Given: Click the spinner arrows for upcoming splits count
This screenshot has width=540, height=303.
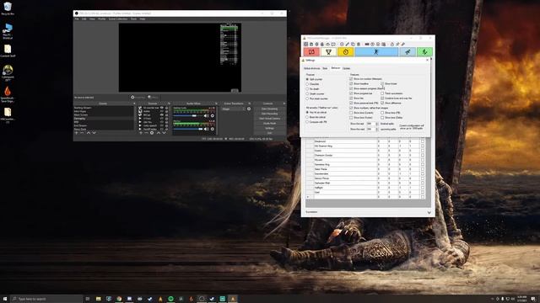Looking at the screenshot, I should point(377,129).
